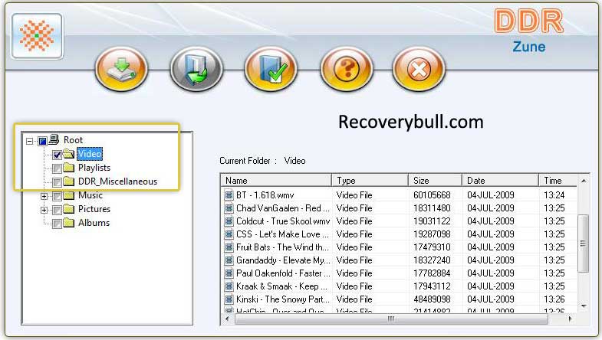Click size value 48489098
The width and height of the screenshot is (602, 340).
[432, 299]
